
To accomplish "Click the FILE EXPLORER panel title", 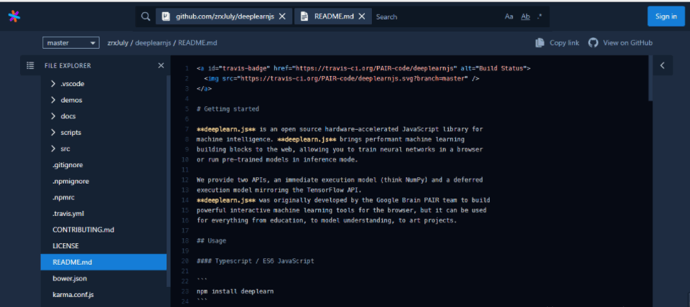I will (67, 65).
